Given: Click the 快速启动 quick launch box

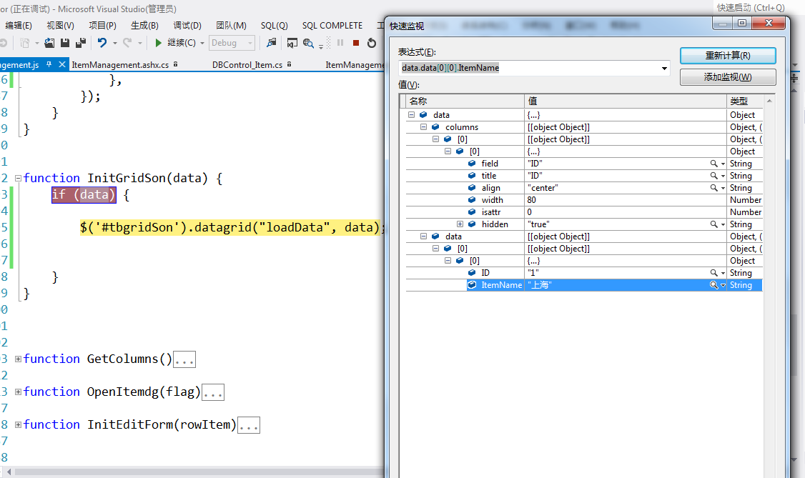Looking at the screenshot, I should click(751, 8).
